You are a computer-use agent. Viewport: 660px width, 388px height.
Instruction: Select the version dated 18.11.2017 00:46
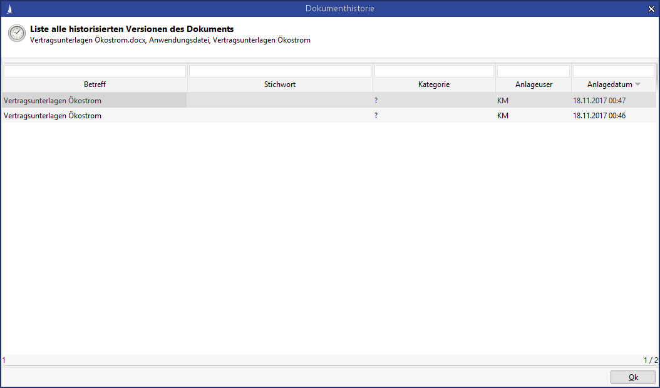599,116
